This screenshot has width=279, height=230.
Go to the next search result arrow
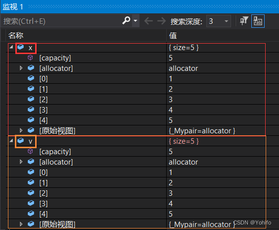click(161, 21)
